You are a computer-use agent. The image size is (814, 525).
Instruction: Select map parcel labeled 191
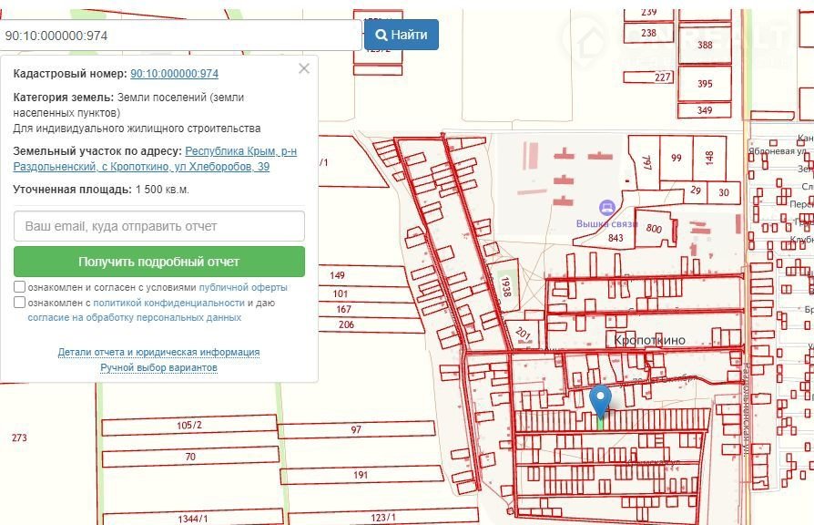(x=361, y=475)
